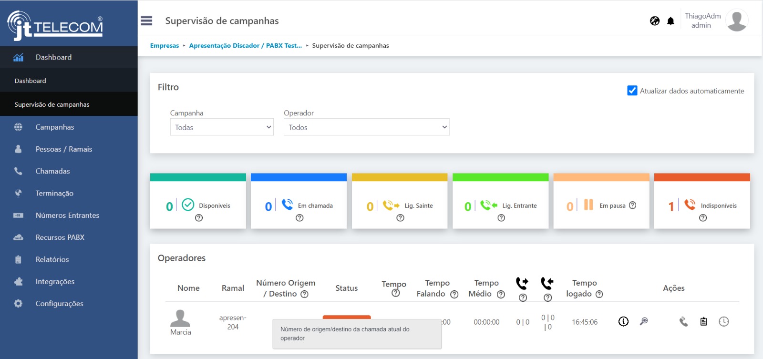763x359 pixels.
Task: Click help icon under Em chamada card
Action: click(299, 218)
